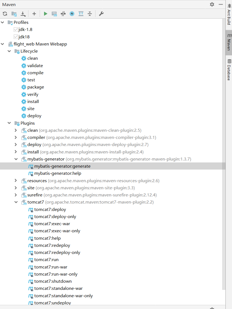The height and width of the screenshot is (309, 232).
Task: Click Download Sources and Documentation icon
Action: click(23, 14)
